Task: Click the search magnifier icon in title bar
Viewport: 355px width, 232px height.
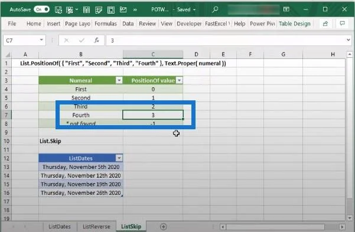Action: pyautogui.click(x=216, y=9)
